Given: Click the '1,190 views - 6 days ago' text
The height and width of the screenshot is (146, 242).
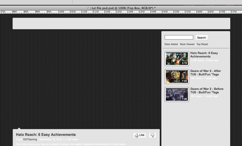Looking at the screenshot, I should pyautogui.click(x=204, y=60).
